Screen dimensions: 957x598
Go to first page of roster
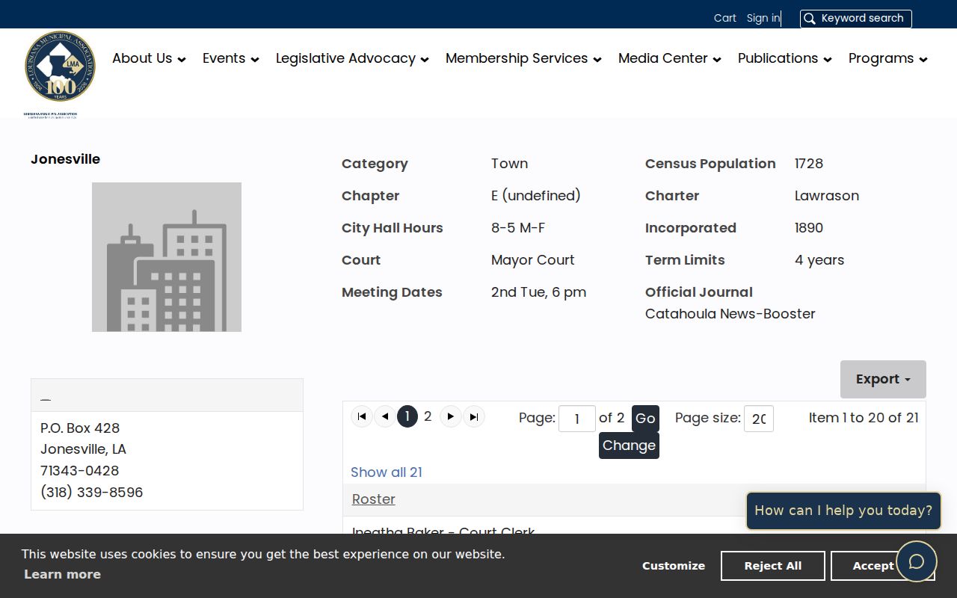362,416
